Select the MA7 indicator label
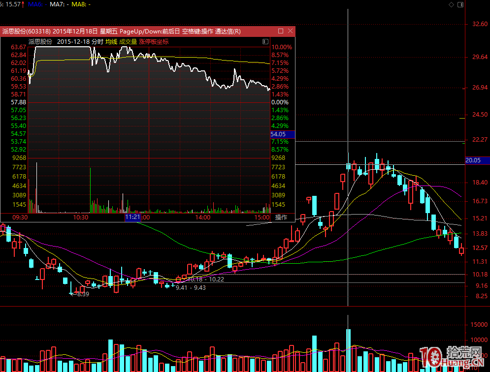This screenshot has width=490, height=372. (57, 4)
